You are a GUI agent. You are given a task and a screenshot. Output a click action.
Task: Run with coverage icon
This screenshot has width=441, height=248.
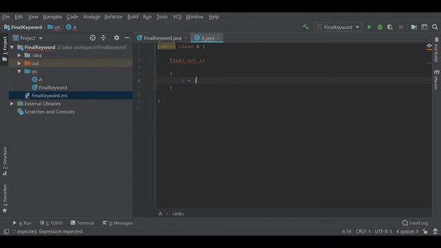pyautogui.click(x=390, y=27)
